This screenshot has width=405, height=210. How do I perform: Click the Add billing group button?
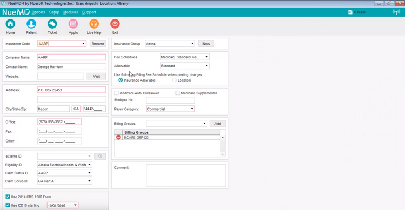pyautogui.click(x=218, y=124)
